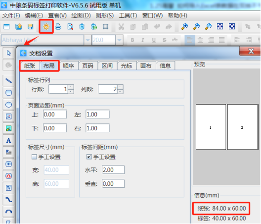Screen dimensions: 261x224
Task: Enable manual setting for label size
Action: tap(34, 157)
